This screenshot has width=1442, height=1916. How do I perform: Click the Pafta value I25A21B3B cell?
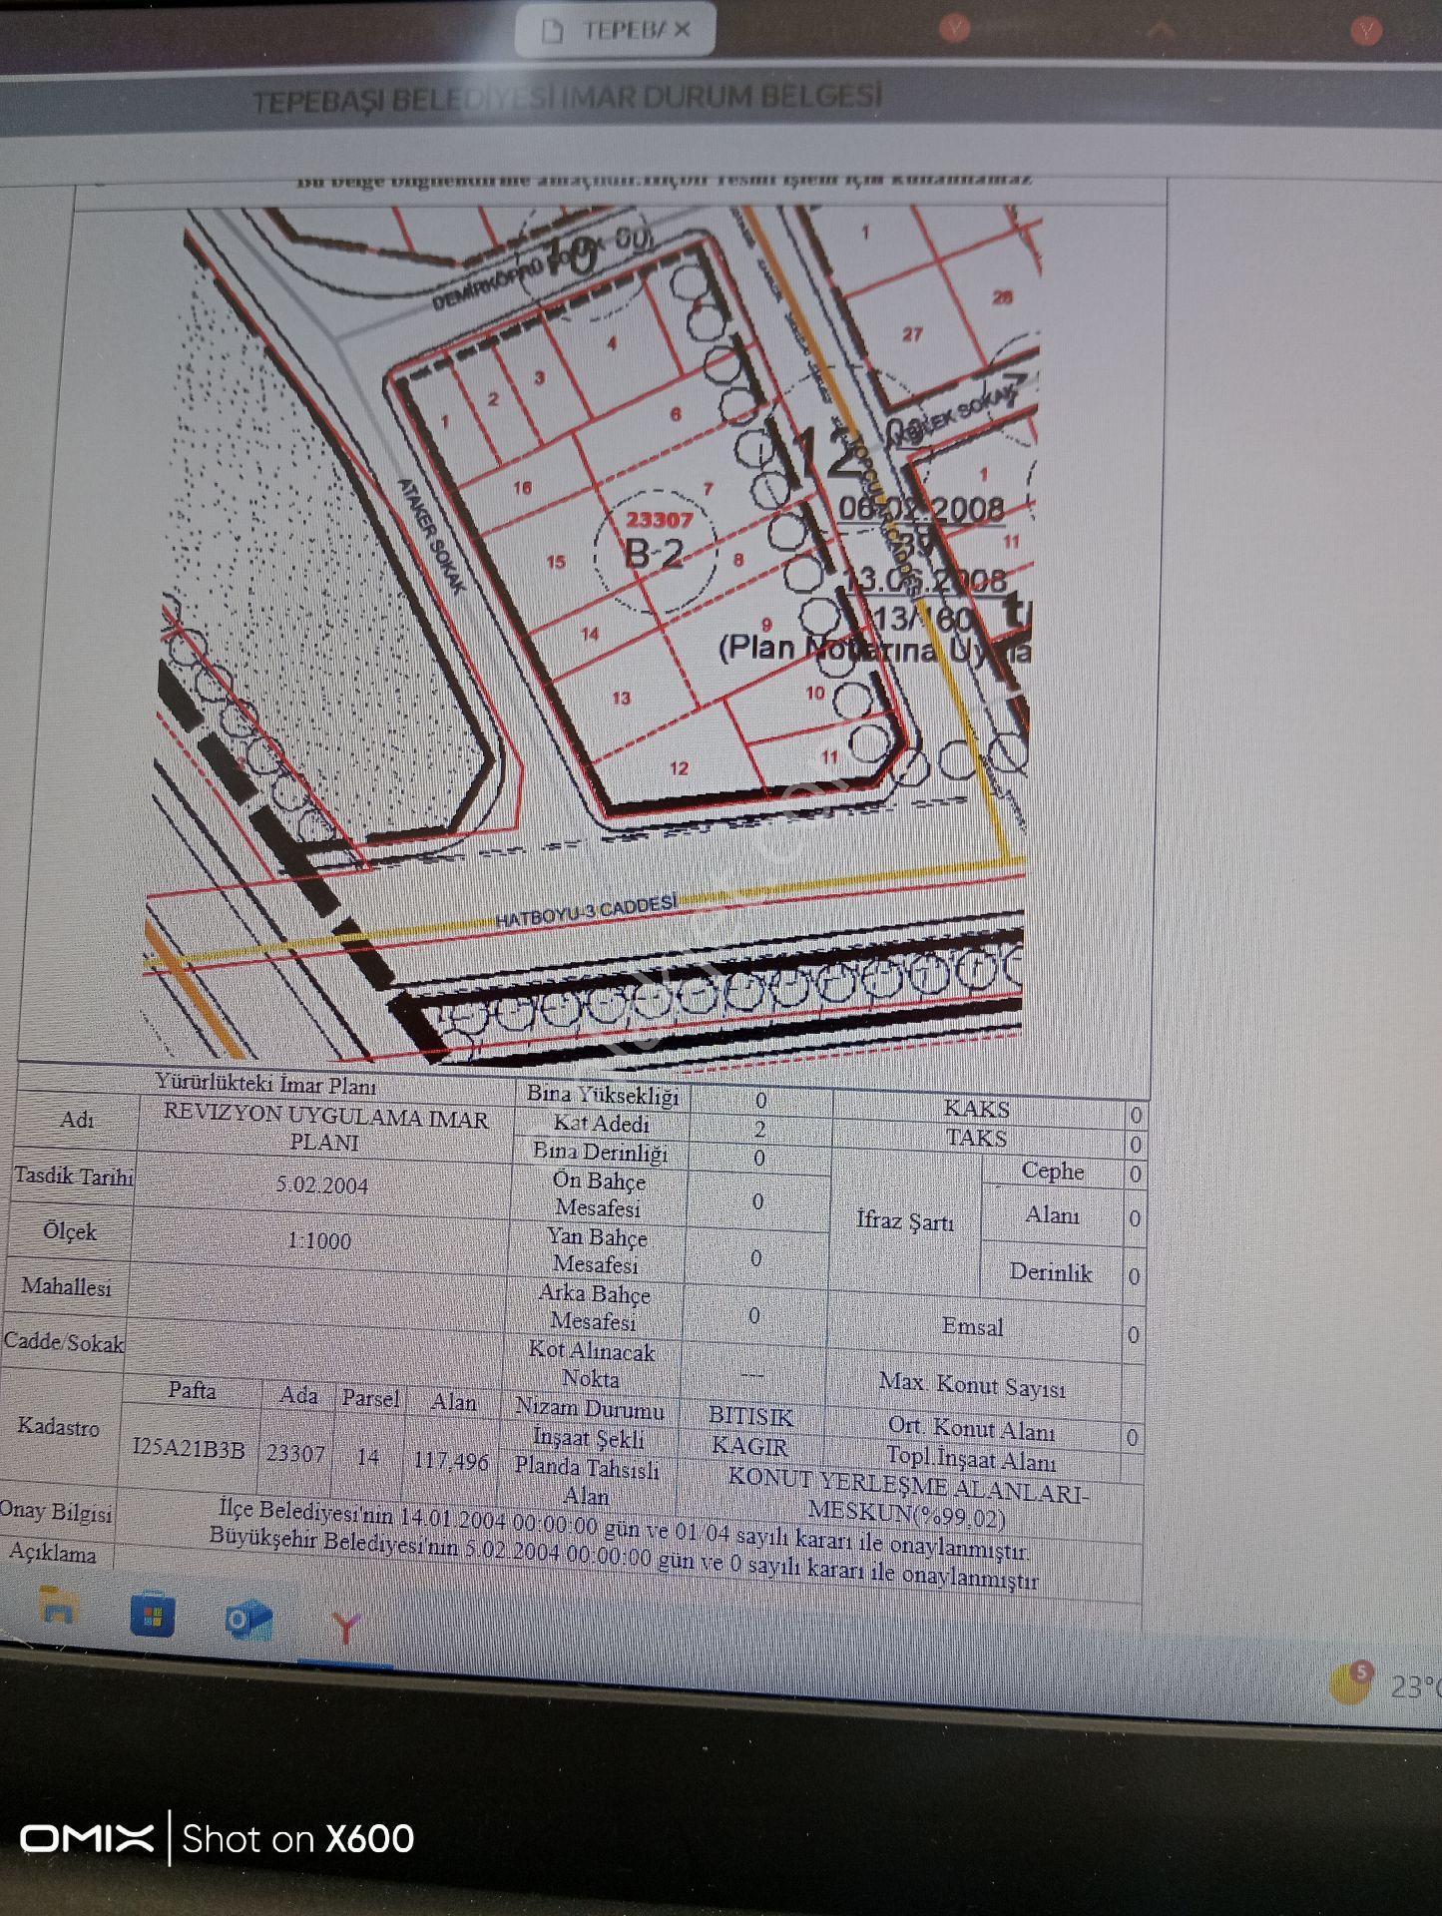pos(189,1449)
